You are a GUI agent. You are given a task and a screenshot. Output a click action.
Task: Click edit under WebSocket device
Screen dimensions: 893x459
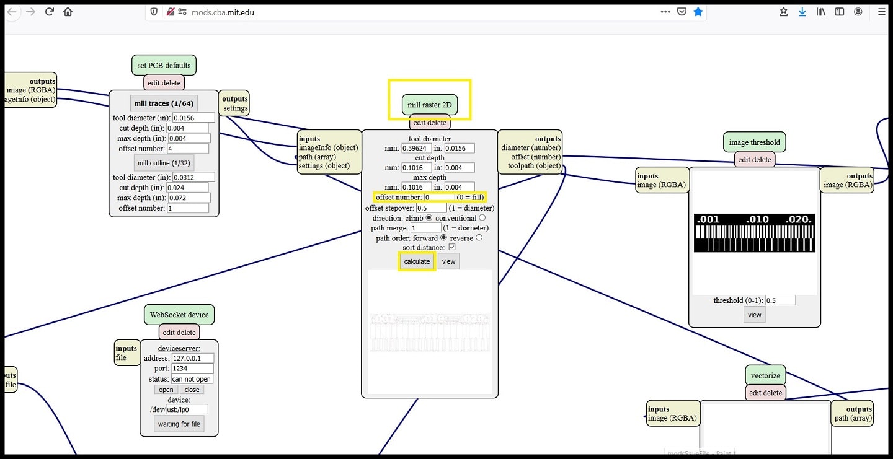170,333
